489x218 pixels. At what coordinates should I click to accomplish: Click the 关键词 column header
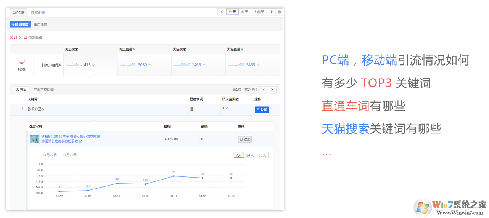32,99
